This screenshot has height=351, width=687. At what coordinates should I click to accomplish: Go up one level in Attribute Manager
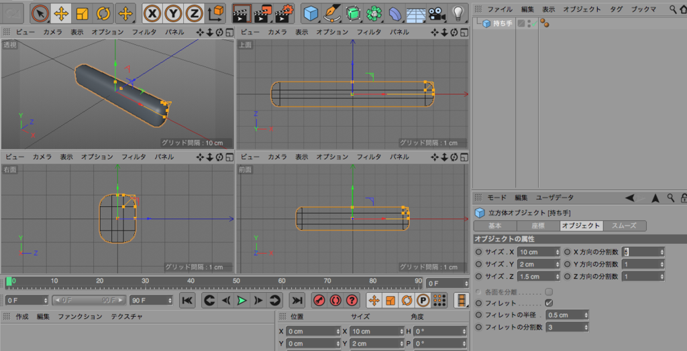(x=655, y=198)
